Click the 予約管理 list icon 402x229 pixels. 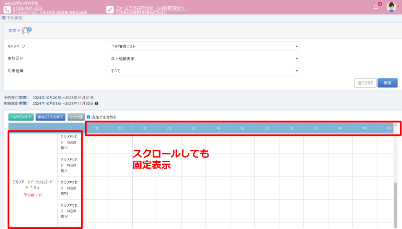coord(4,18)
